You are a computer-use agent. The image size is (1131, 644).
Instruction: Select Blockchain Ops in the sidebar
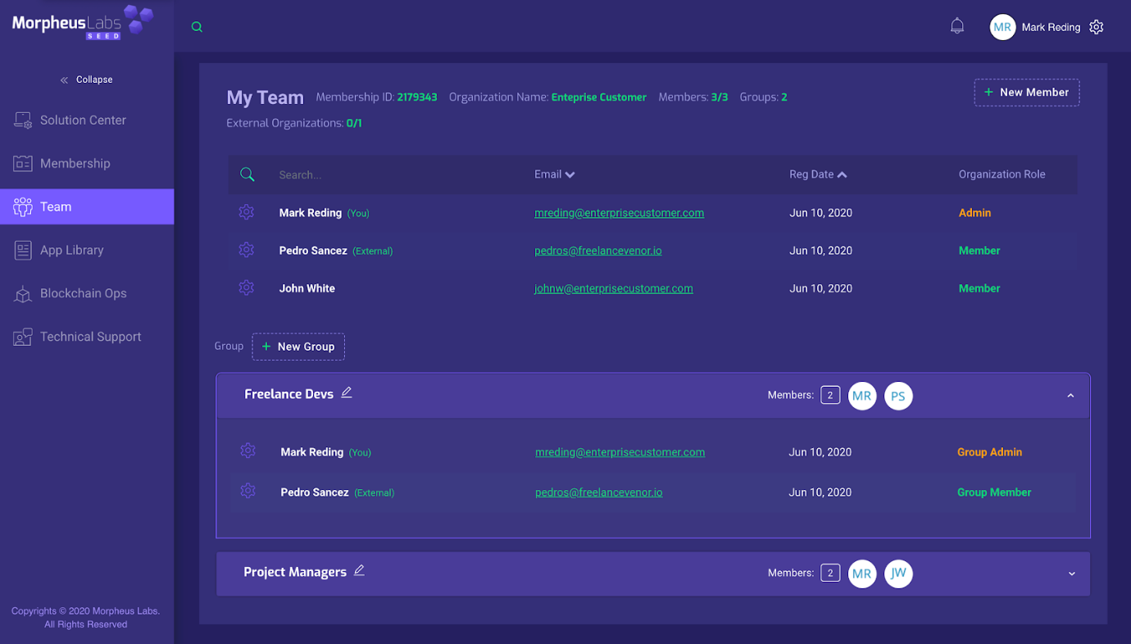23,293
